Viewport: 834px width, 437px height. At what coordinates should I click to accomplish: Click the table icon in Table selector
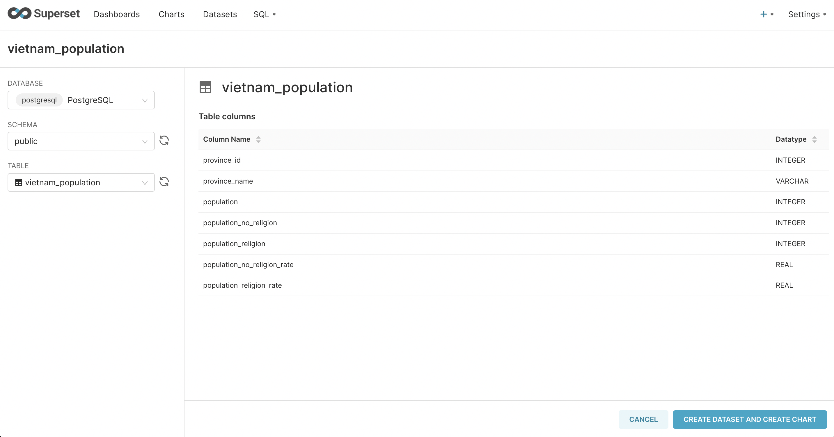point(19,183)
